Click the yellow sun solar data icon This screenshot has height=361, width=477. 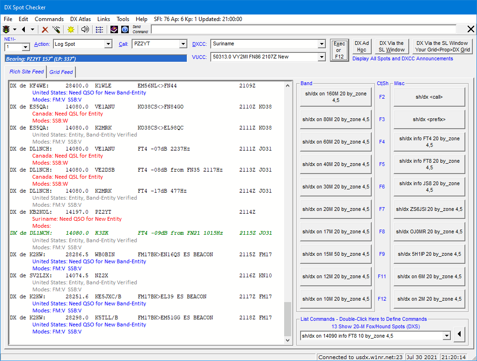71,29
